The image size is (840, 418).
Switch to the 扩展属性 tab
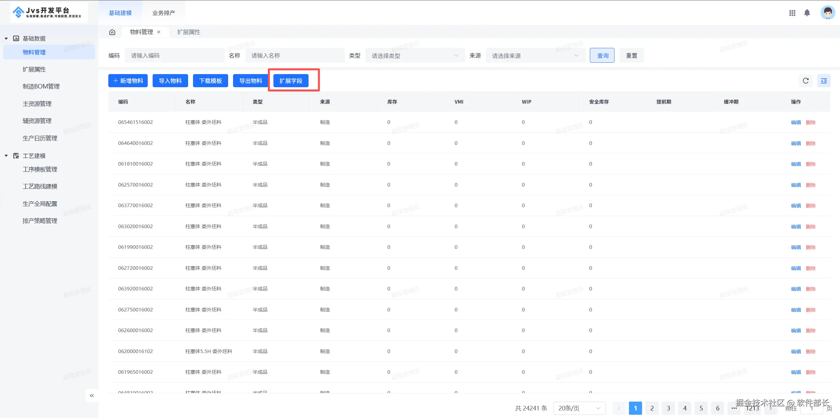pyautogui.click(x=189, y=32)
